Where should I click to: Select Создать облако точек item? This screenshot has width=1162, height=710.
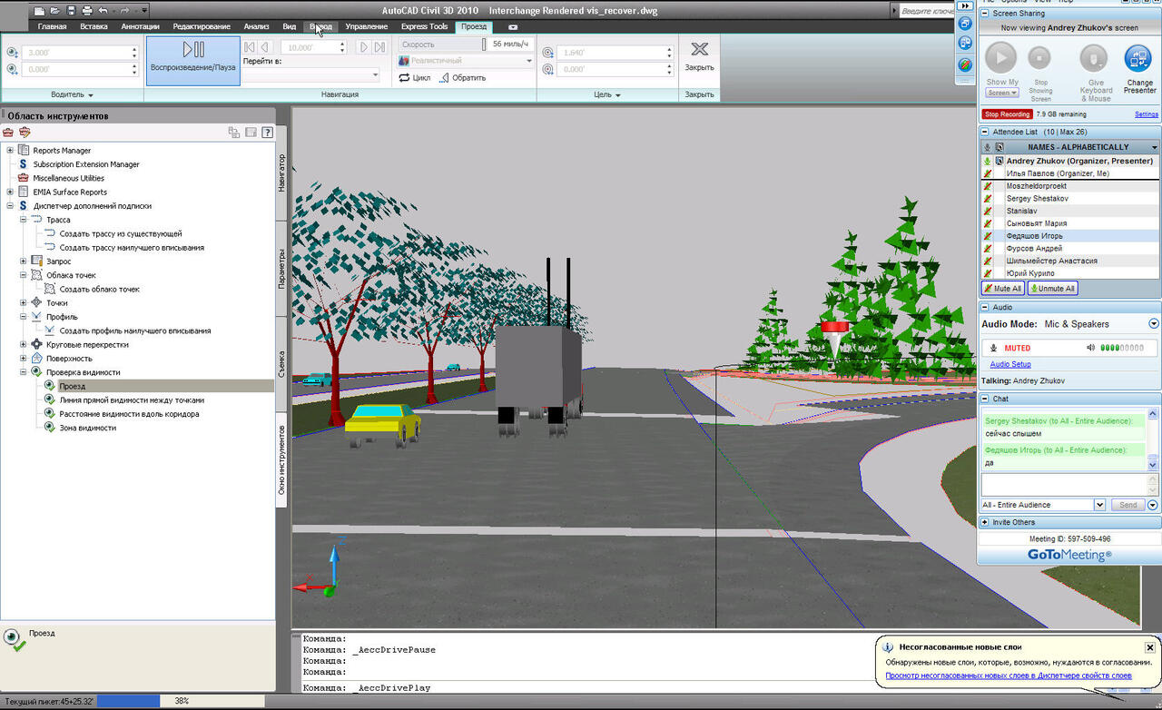100,289
